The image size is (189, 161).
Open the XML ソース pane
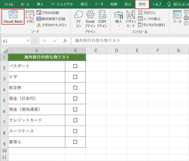point(177,17)
